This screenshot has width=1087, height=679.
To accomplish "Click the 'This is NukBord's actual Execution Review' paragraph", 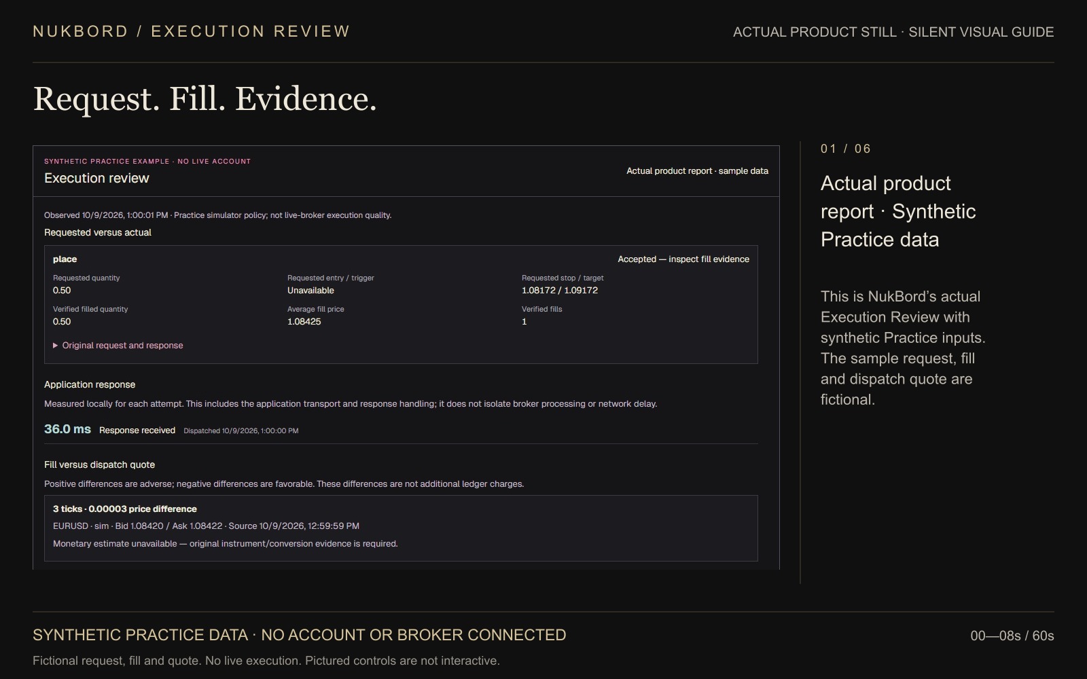I will pos(903,348).
